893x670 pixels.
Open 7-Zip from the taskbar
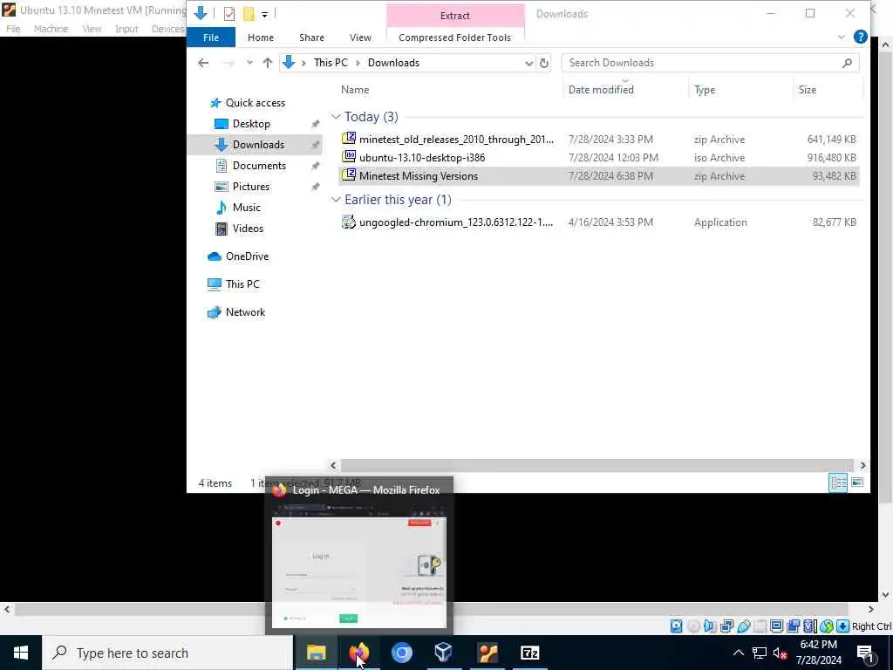[x=529, y=653]
